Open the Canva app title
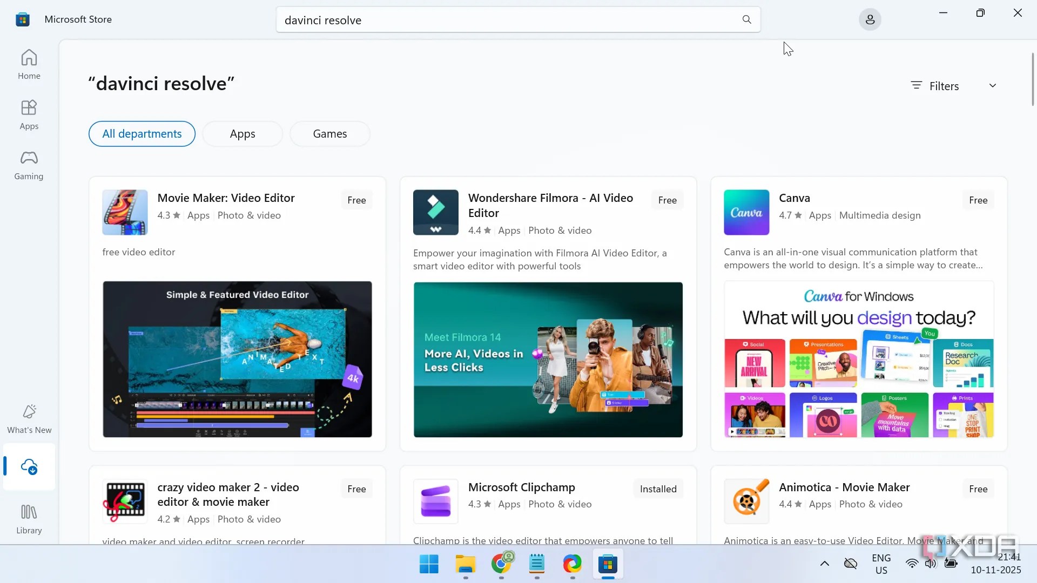Screen dimensions: 1037x583 [794, 198]
